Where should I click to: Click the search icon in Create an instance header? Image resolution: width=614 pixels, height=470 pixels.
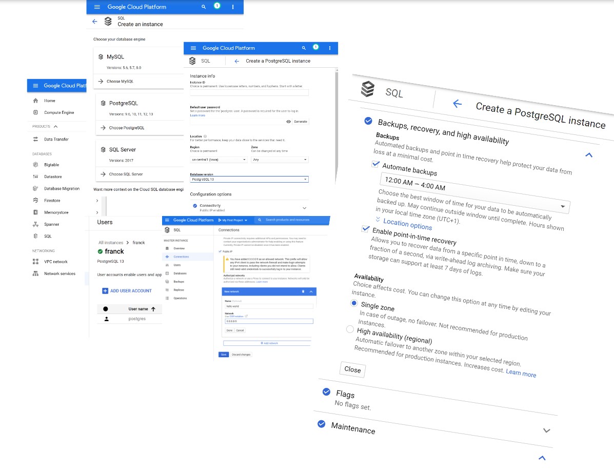[204, 7]
